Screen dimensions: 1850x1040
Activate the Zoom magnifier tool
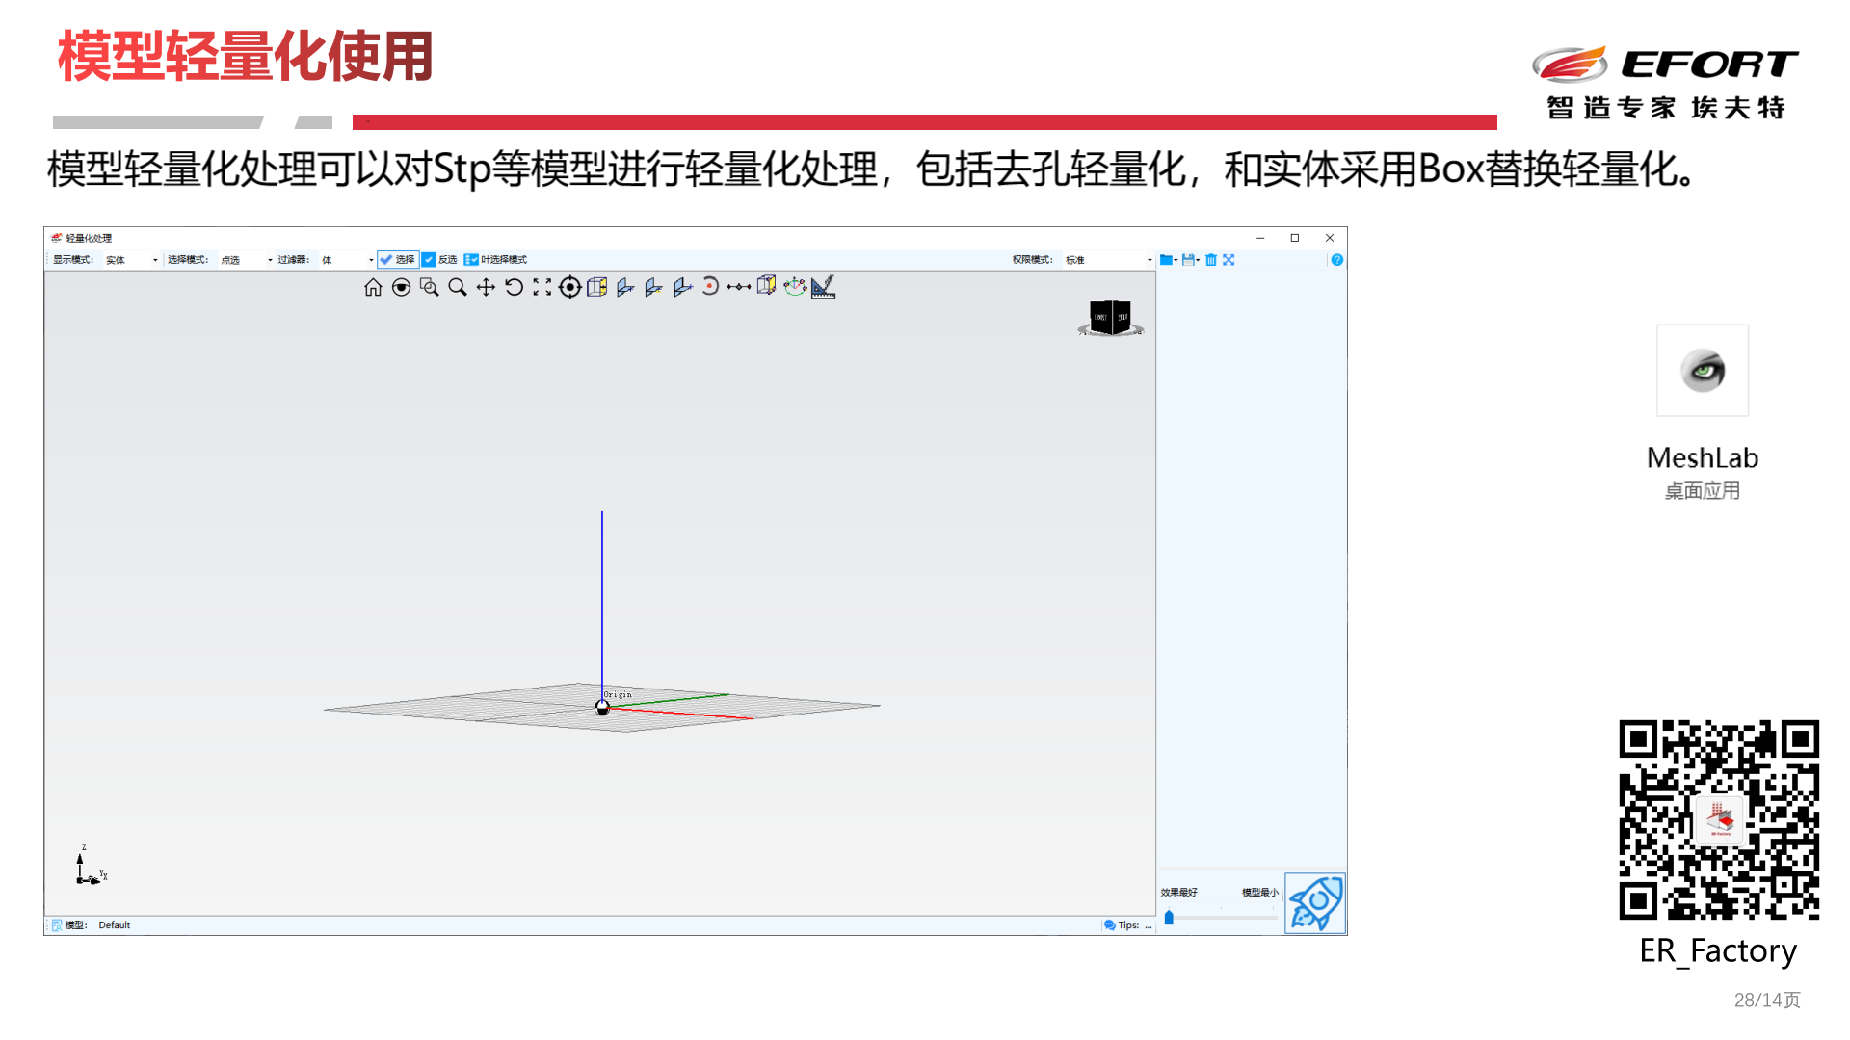[x=458, y=286]
